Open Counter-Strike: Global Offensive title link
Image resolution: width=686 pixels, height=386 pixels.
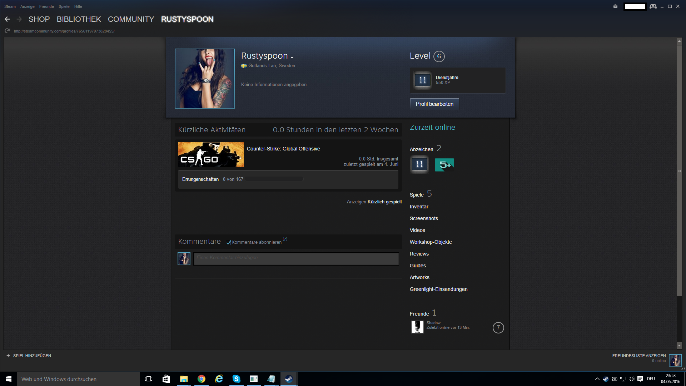[x=283, y=149]
